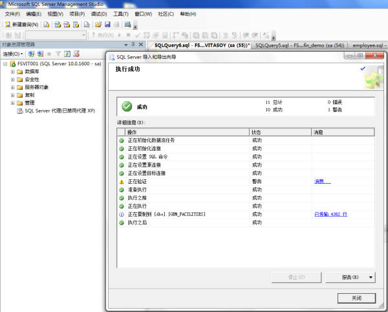Select the 管理 tree item label
The height and width of the screenshot is (312, 388).
click(x=30, y=103)
